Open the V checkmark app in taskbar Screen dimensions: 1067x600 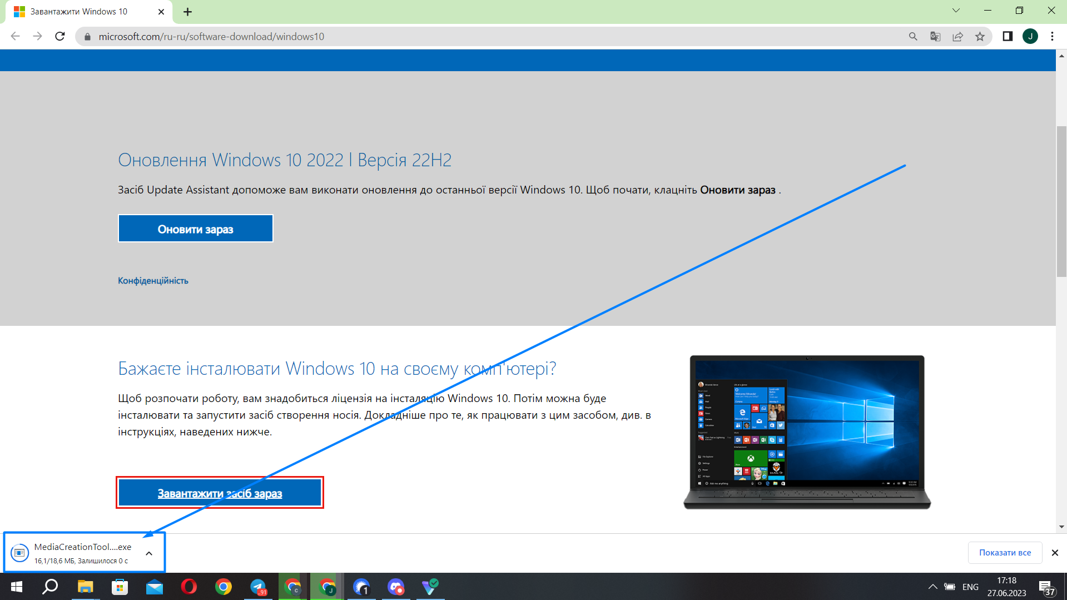(430, 587)
